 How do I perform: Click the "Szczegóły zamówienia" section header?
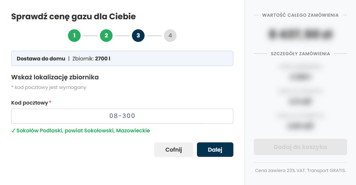point(300,54)
